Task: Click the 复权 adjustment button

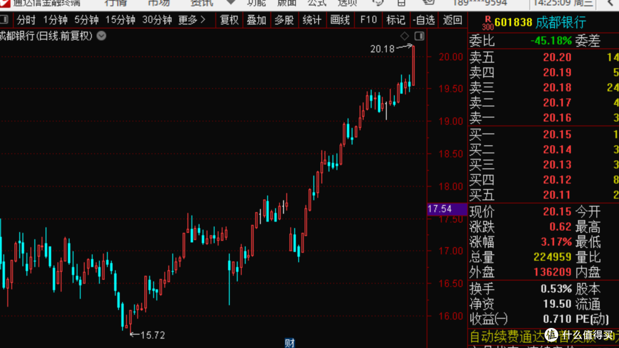Action: click(229, 19)
